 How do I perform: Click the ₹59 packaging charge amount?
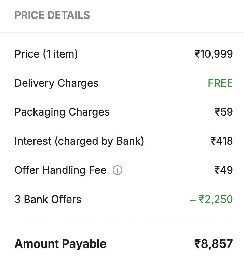point(223,112)
